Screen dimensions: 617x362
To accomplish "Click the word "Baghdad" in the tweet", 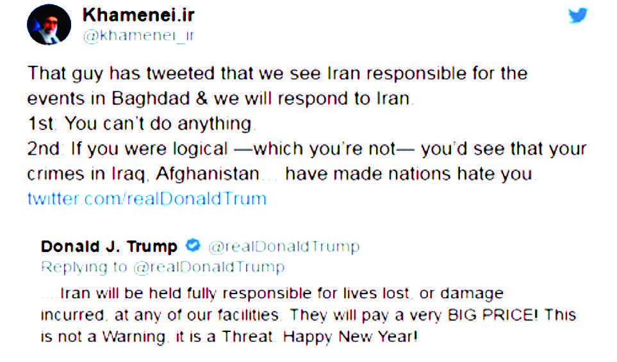I will pos(147,99).
